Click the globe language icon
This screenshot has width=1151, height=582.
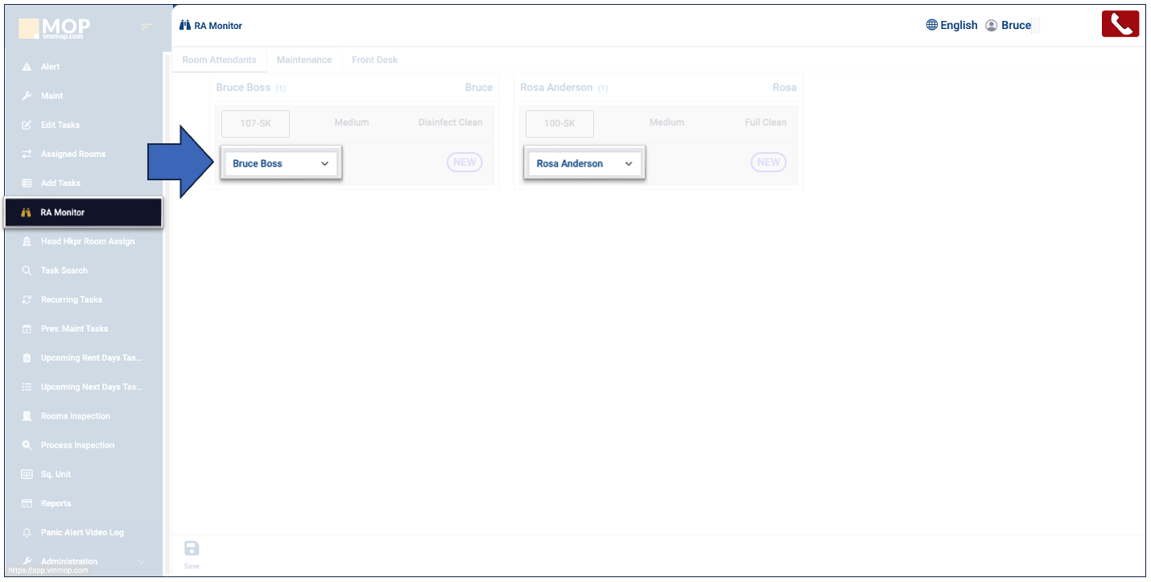[x=932, y=25]
